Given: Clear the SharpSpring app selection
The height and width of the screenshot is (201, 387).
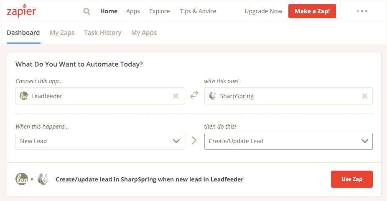Looking at the screenshot, I should pos(364,96).
